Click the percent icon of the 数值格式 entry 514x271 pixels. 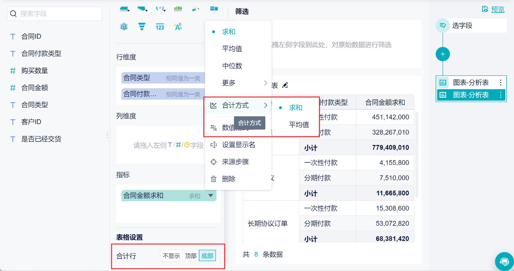[x=213, y=128]
